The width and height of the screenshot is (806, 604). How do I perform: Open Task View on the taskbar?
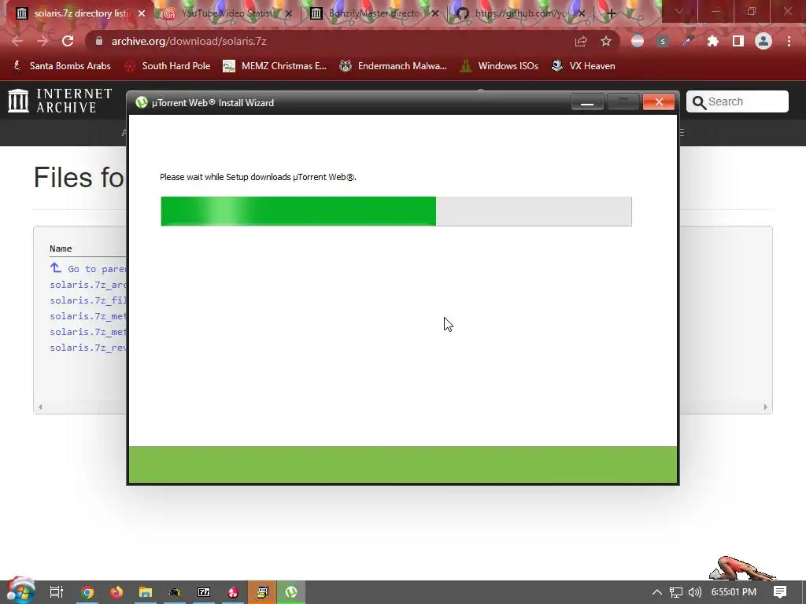coord(57,592)
